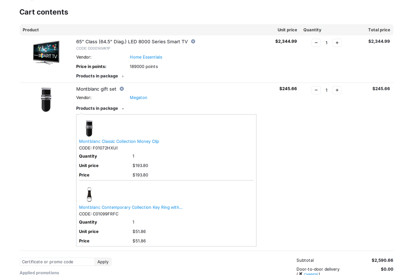The width and height of the screenshot is (413, 275).
Task: Open Montblanc Classic Collection Money Clip link
Action: click(x=119, y=141)
